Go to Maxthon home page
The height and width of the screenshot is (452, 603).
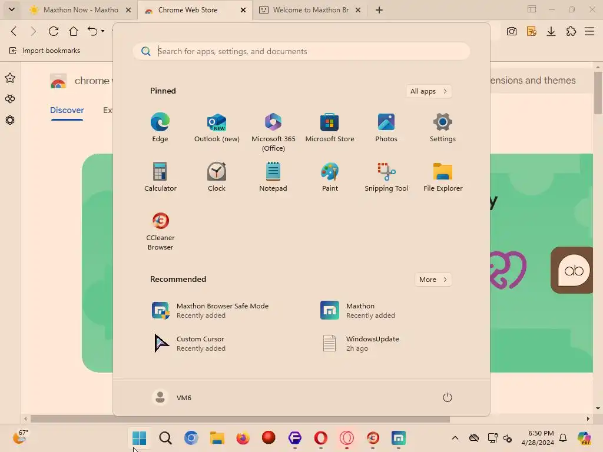tap(74, 31)
